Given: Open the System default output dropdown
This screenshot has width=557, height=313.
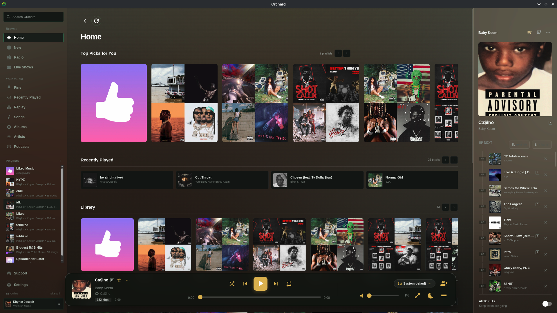Looking at the screenshot, I should pyautogui.click(x=415, y=283).
